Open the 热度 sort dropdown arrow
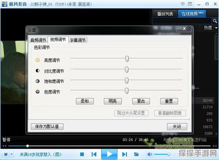 [x=216, y=28]
